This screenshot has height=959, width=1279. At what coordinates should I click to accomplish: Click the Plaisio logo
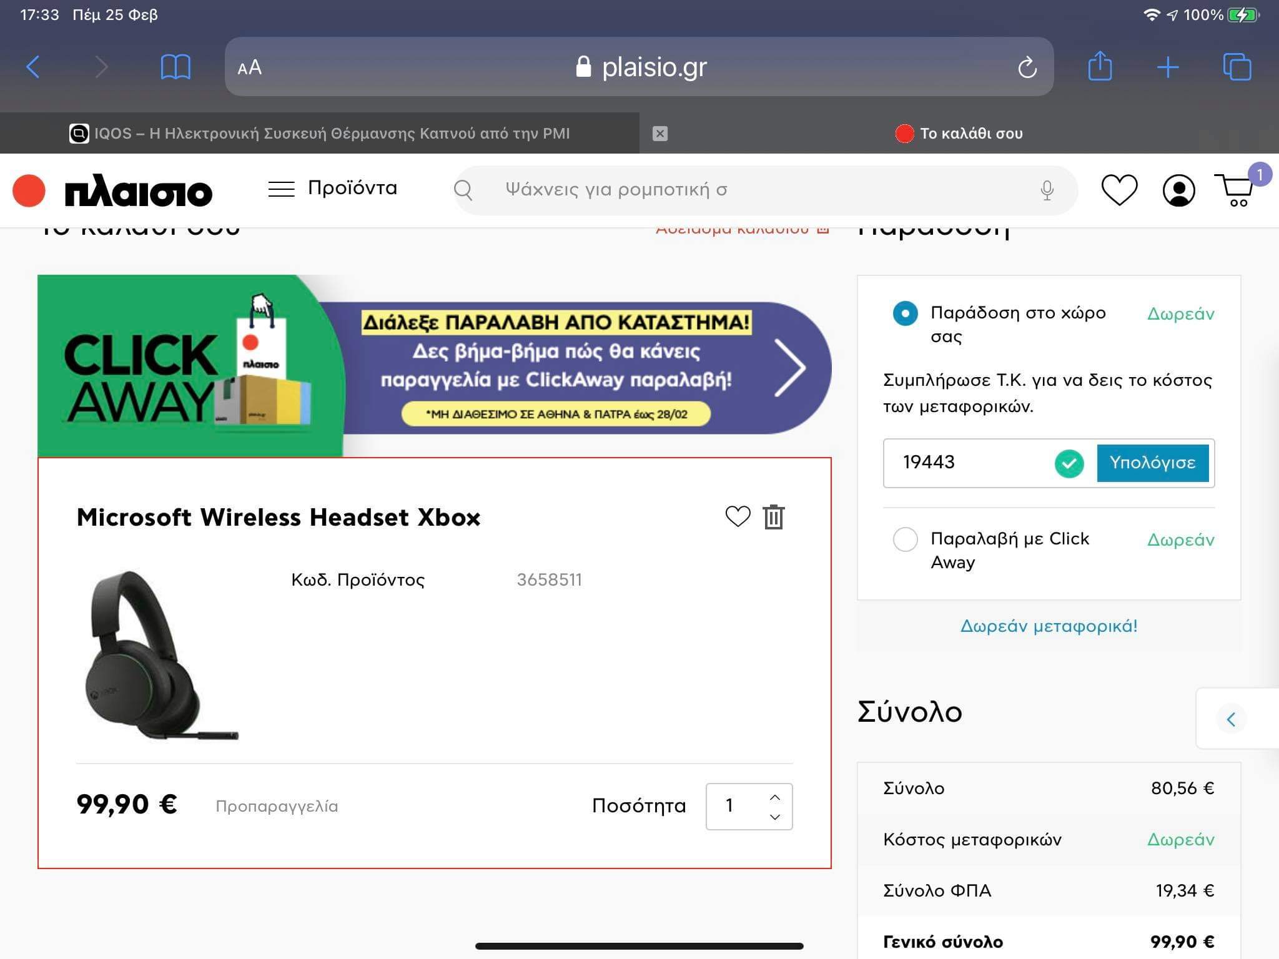point(112,190)
